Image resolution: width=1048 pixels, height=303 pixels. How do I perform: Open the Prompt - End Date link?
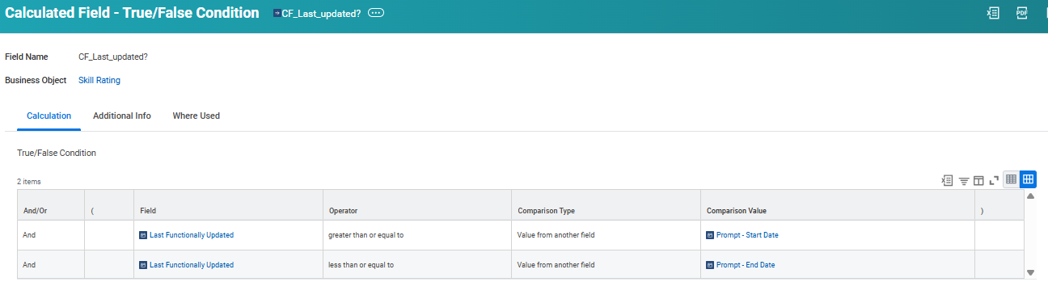[746, 264]
